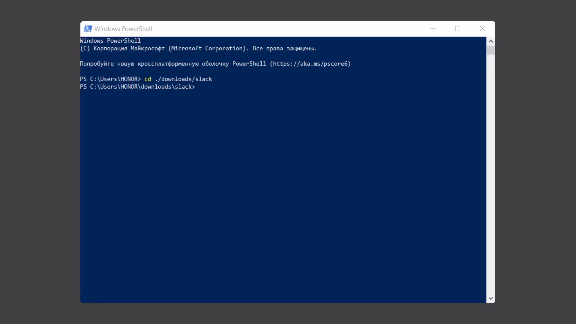Maximize the PowerShell window

point(457,28)
